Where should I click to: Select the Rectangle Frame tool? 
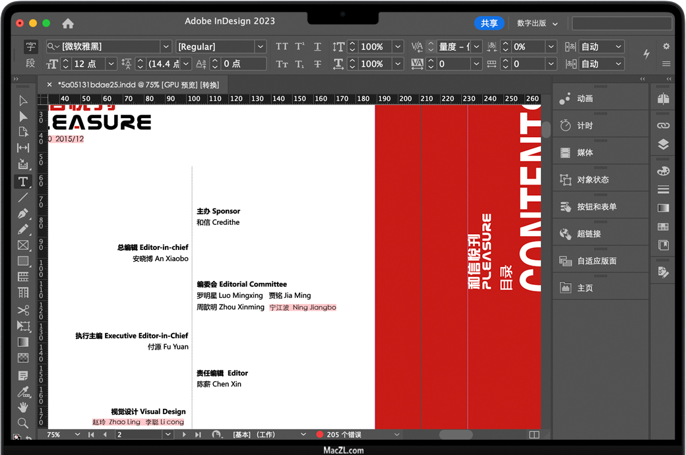[23, 245]
